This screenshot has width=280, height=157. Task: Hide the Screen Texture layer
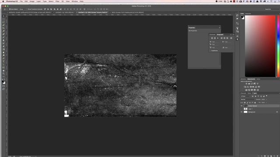point(241,106)
